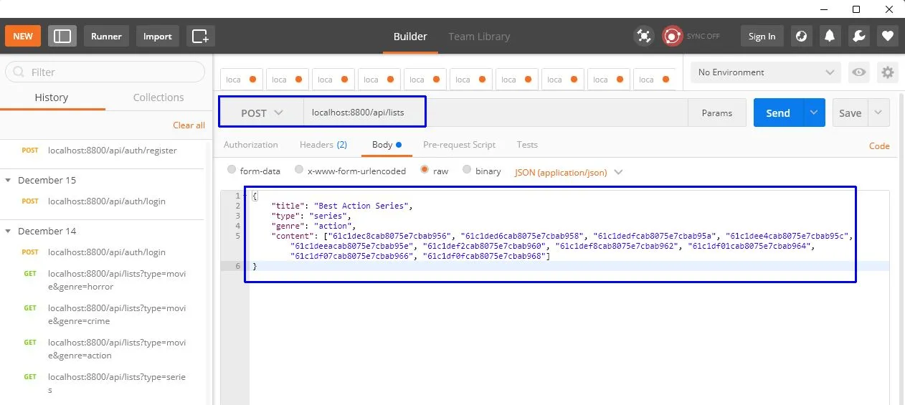Select the binary radio option
Viewport: 905px width, 405px height.
pos(467,171)
